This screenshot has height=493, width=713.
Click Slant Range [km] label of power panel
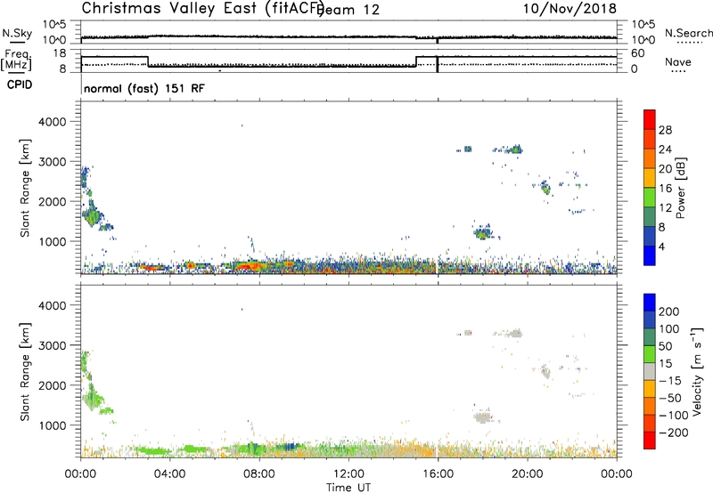coord(25,188)
